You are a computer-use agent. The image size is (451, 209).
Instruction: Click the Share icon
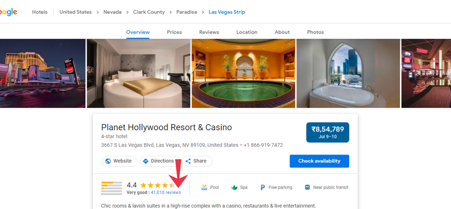tap(188, 161)
